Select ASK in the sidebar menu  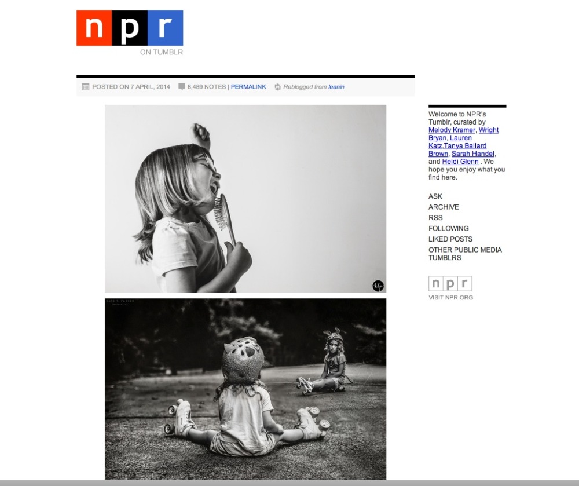pos(435,196)
